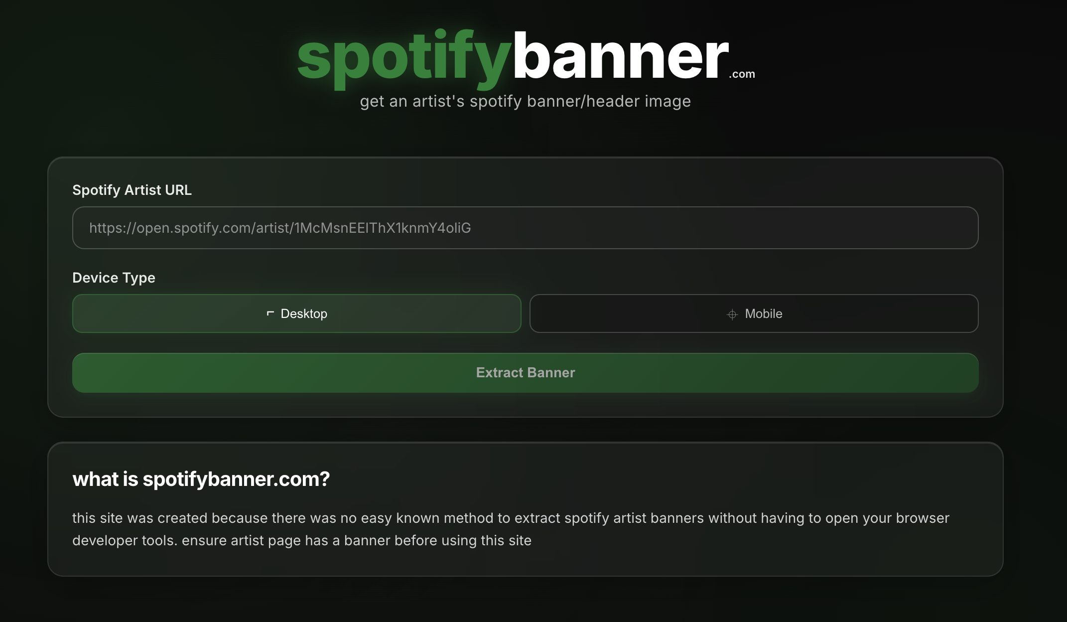Click the 'Spotify Artist URL' label
Viewport: 1067px width, 622px height.
(132, 190)
